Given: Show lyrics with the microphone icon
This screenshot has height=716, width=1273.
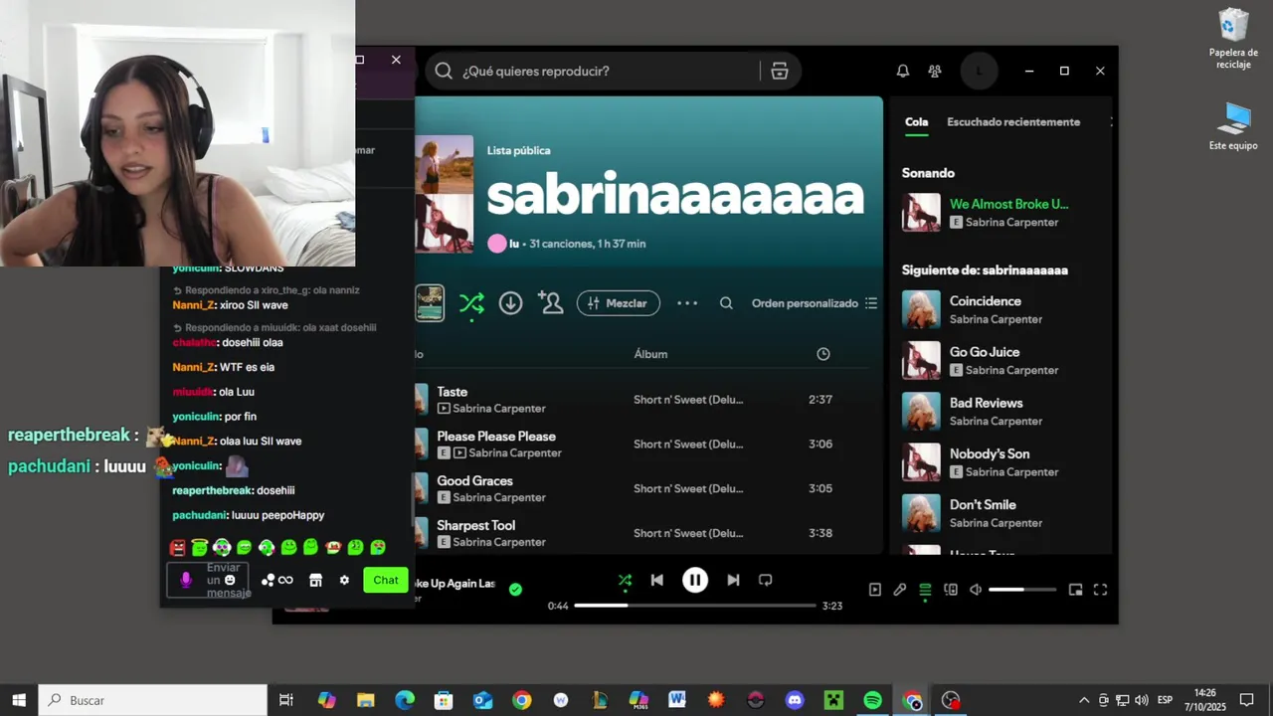Looking at the screenshot, I should tap(900, 590).
